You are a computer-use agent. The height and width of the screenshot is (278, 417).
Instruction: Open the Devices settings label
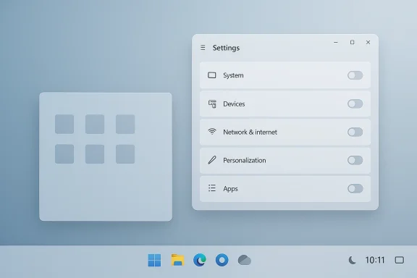tap(234, 104)
